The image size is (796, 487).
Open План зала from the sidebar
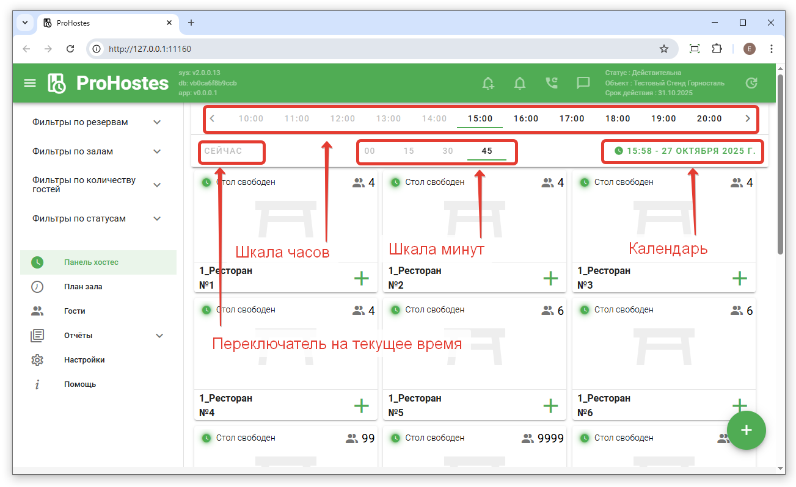click(83, 287)
